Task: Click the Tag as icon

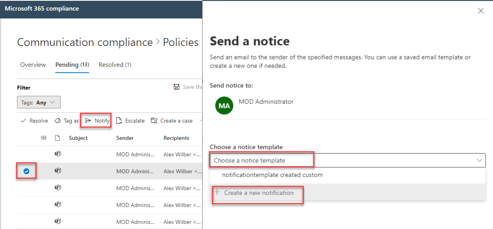Action: tap(58, 121)
